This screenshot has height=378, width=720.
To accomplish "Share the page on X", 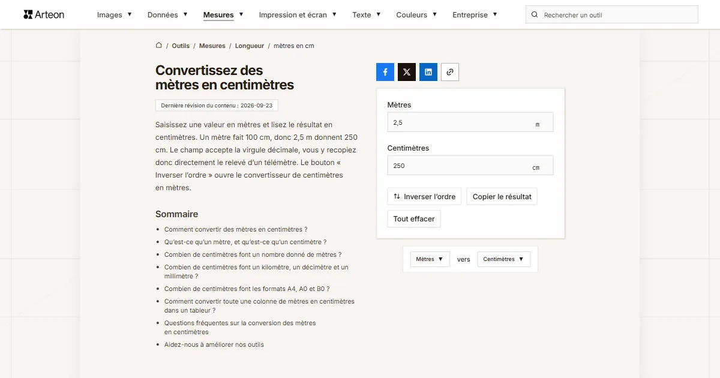I will (x=407, y=72).
